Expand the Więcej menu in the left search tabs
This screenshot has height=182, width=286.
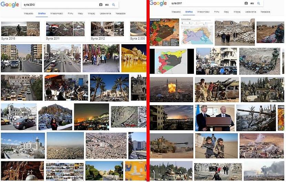pyautogui.click(x=91, y=13)
